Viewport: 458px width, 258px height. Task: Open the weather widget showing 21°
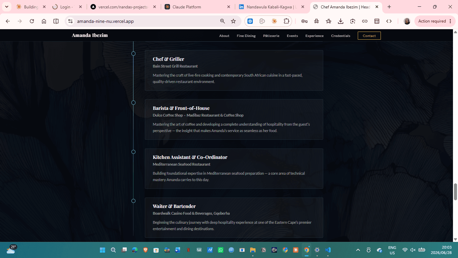[x=11, y=249]
